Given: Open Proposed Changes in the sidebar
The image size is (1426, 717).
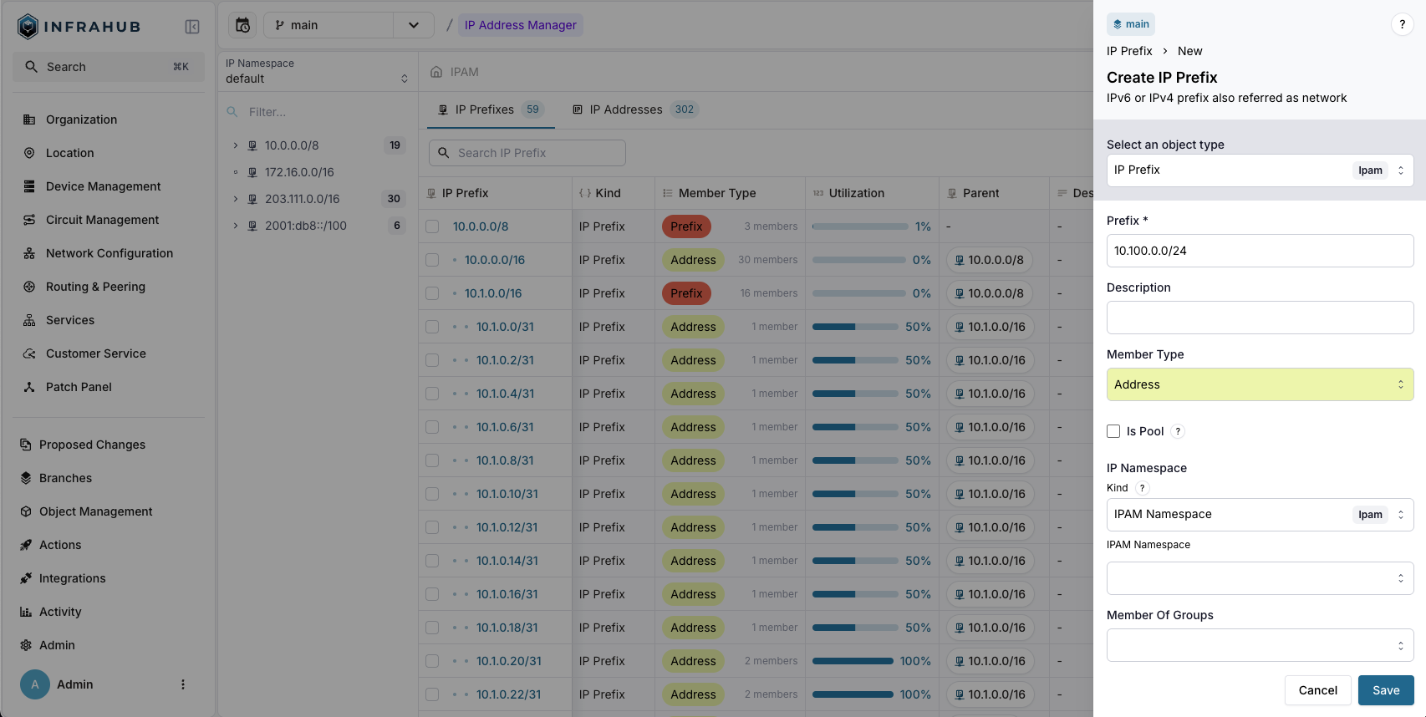Looking at the screenshot, I should 92,445.
